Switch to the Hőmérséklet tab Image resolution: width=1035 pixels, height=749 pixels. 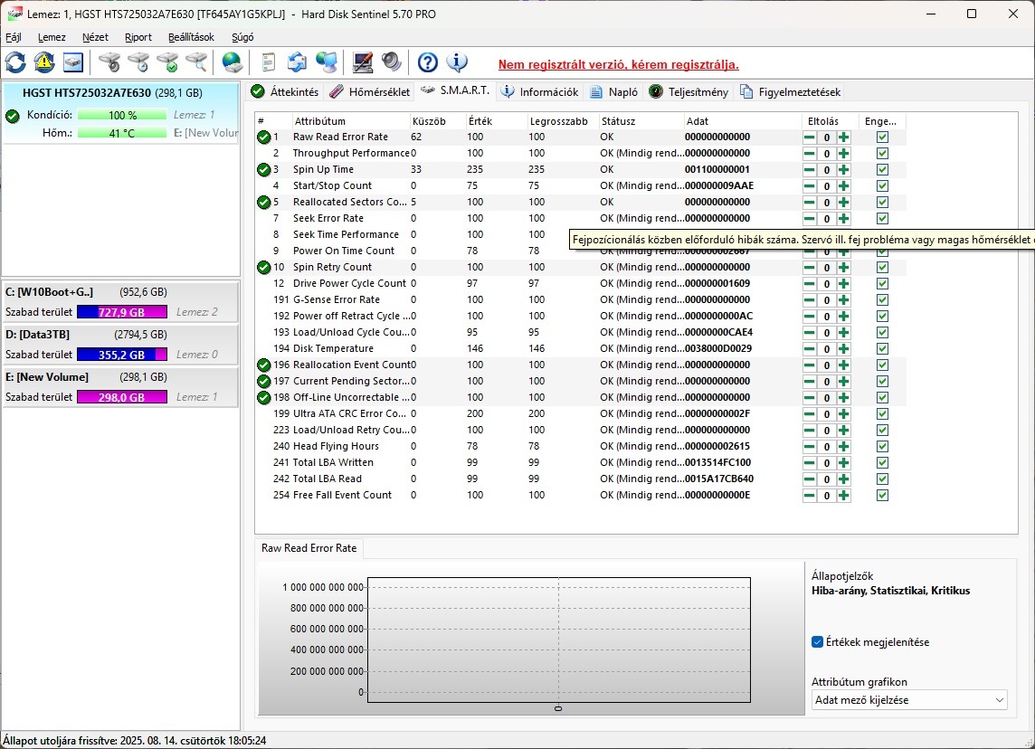click(370, 91)
